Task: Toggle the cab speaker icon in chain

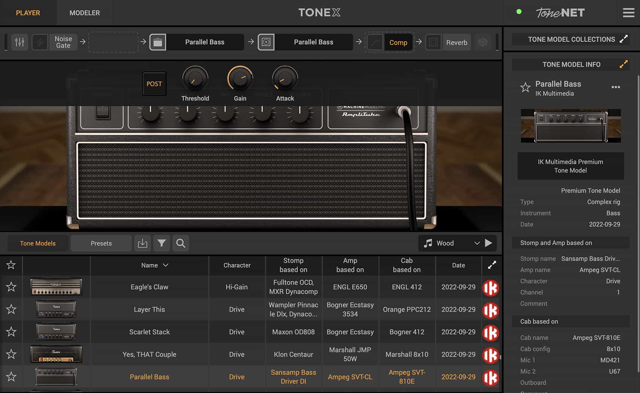Action: (266, 42)
